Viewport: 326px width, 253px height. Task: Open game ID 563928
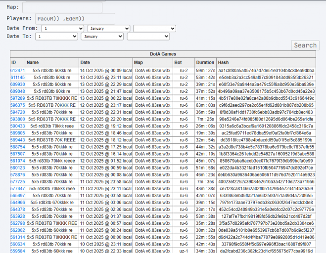tap(17, 216)
